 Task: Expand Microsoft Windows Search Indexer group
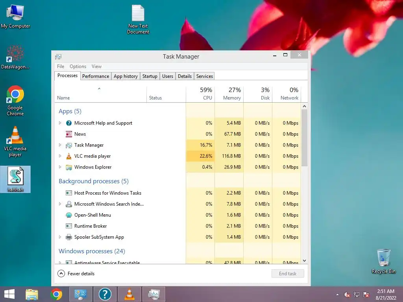[60, 204]
